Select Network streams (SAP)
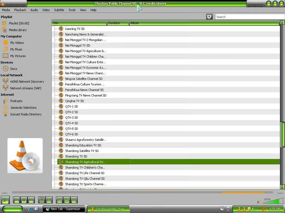The width and height of the screenshot is (285, 213). 26,88
